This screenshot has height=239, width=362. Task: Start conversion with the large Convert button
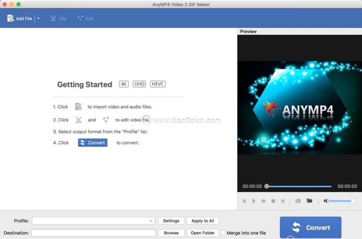point(310,227)
